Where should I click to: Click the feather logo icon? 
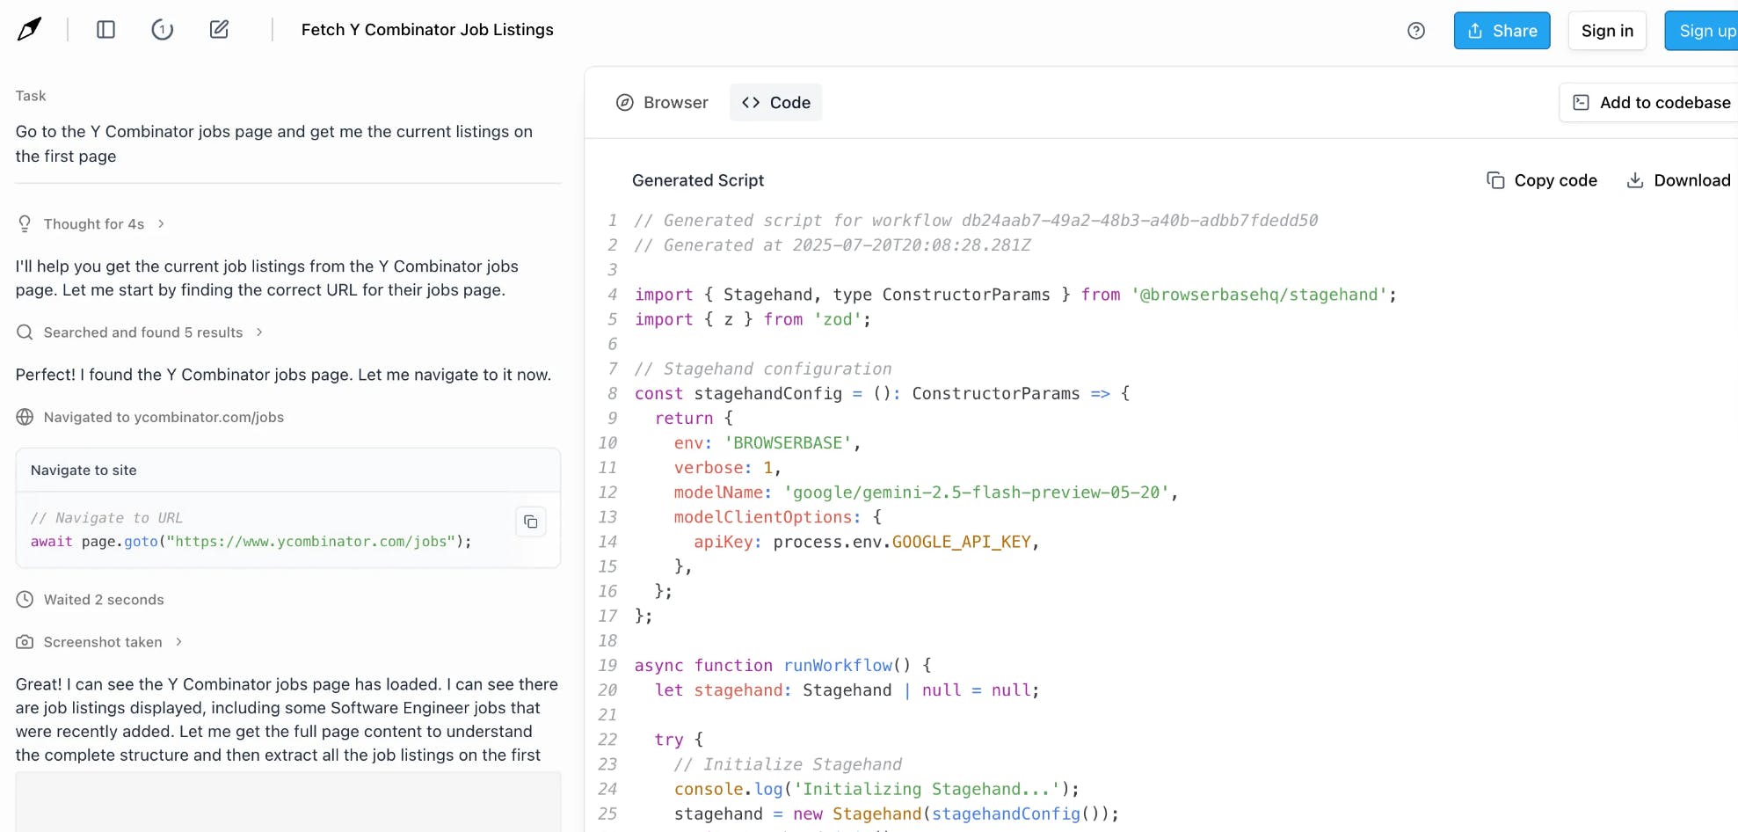[29, 29]
